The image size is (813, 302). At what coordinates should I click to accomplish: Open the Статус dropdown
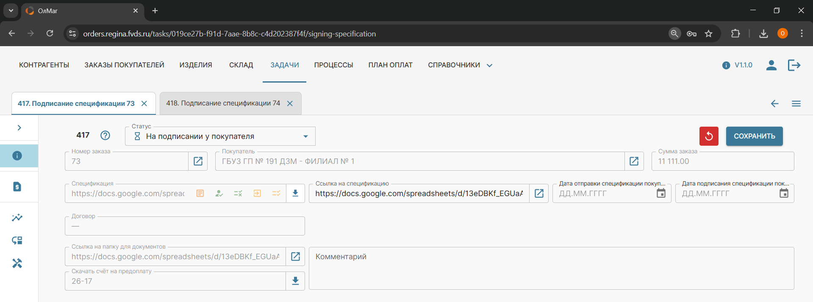(x=220, y=136)
